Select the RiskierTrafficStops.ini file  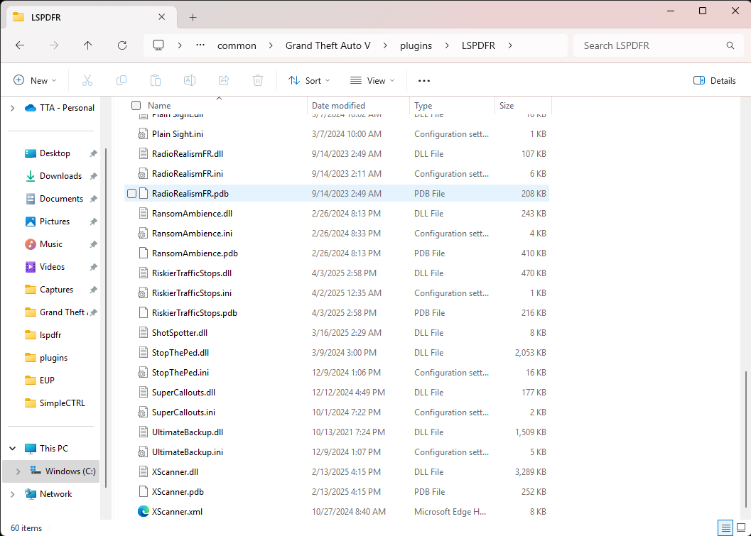336,293
